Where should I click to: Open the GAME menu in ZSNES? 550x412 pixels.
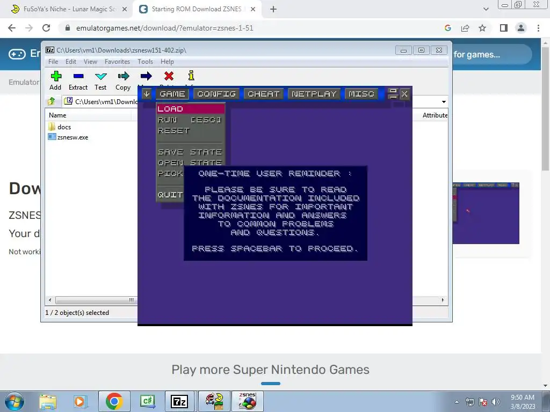click(172, 94)
